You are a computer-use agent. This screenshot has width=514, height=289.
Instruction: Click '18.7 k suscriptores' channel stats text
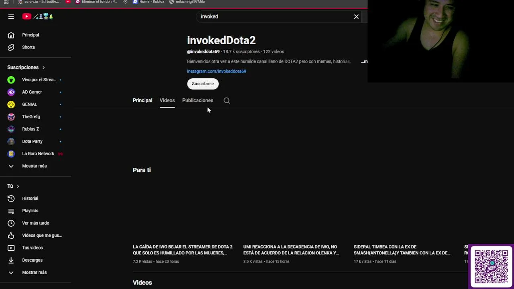pos(241,51)
